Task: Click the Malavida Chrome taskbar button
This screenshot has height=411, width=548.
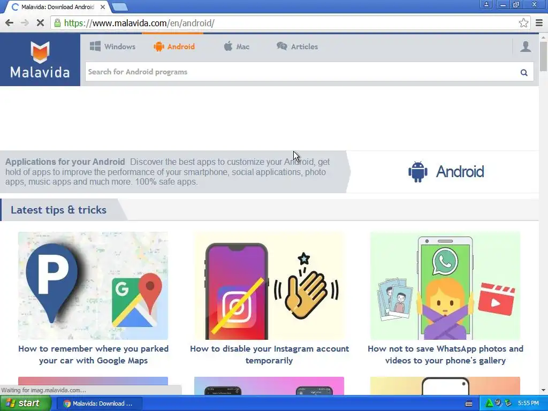Action: 98,404
